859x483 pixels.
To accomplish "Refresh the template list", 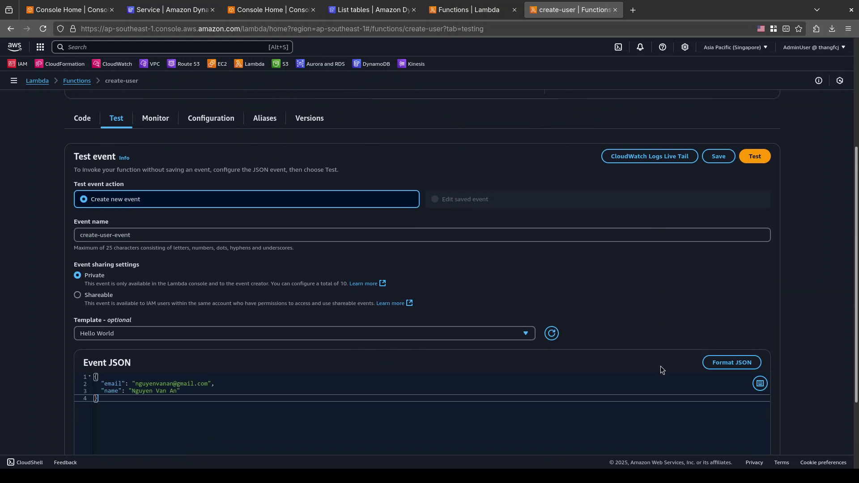I will pyautogui.click(x=552, y=333).
